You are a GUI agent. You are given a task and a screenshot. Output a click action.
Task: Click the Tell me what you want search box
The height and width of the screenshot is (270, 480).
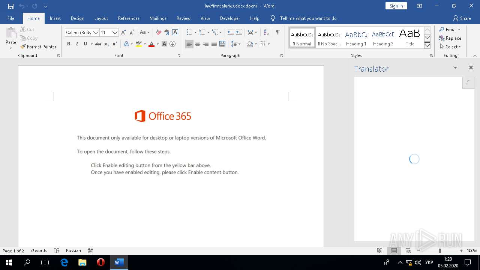point(308,18)
